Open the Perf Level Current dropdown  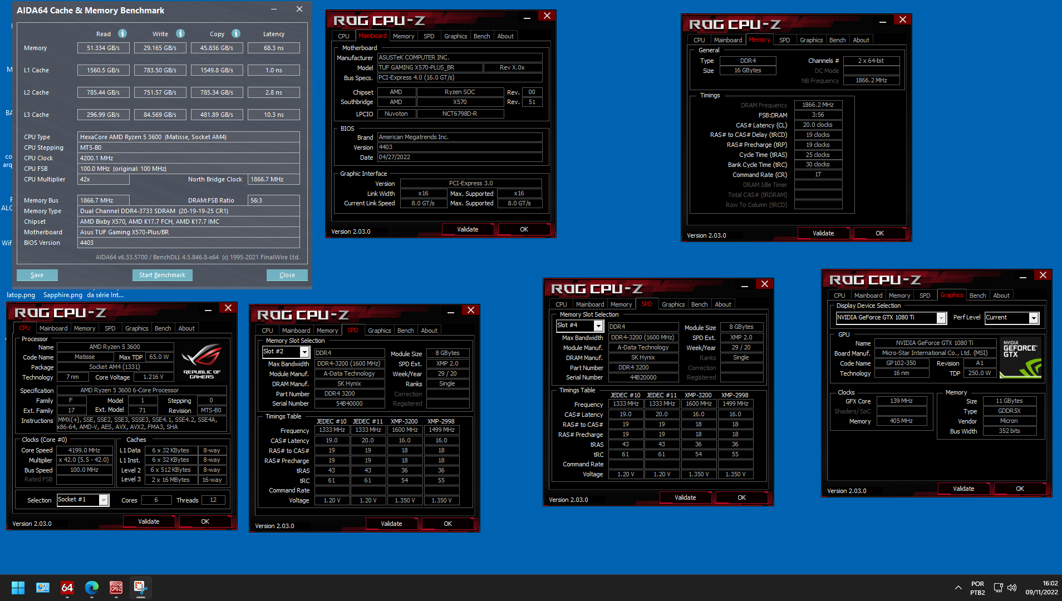[x=1034, y=318]
